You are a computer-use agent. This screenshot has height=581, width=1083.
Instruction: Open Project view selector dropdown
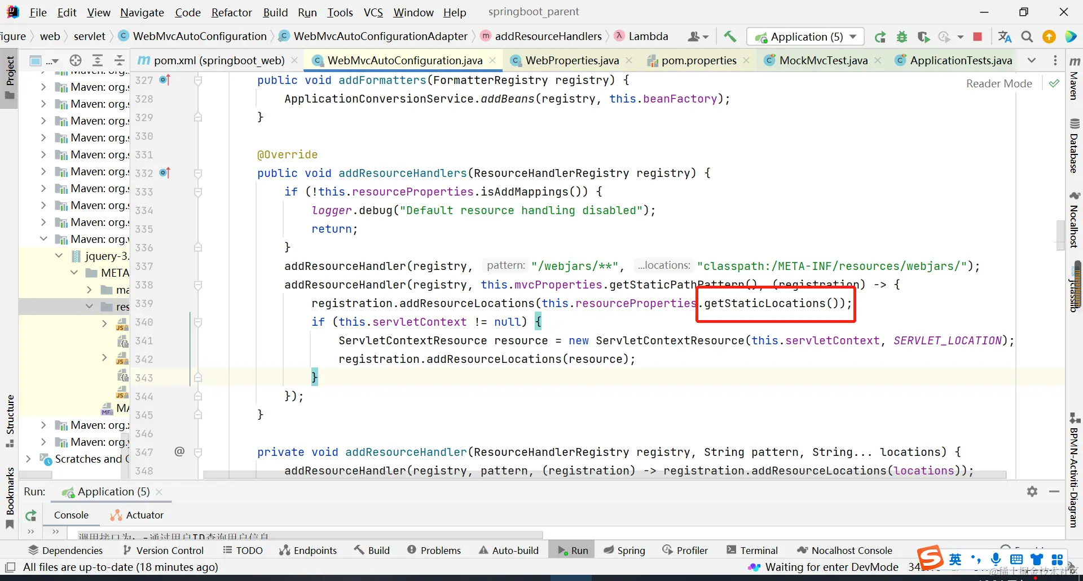point(44,60)
